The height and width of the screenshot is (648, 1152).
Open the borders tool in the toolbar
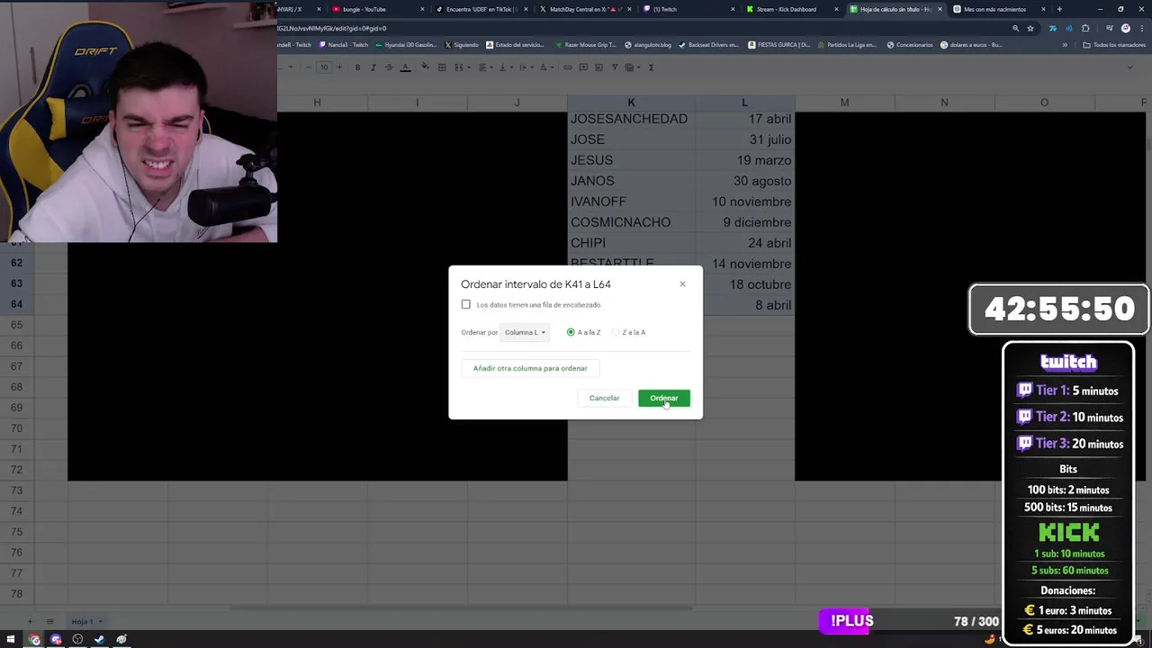442,67
